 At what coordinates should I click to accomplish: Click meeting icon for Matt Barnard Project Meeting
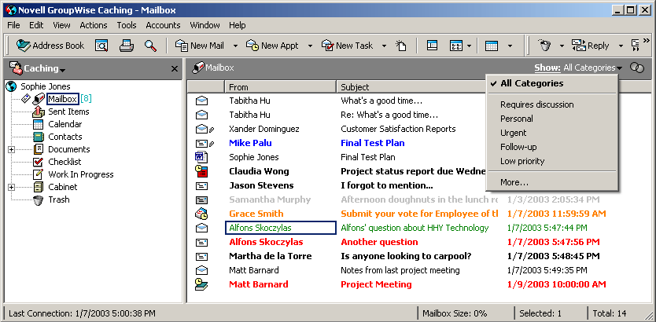201,284
